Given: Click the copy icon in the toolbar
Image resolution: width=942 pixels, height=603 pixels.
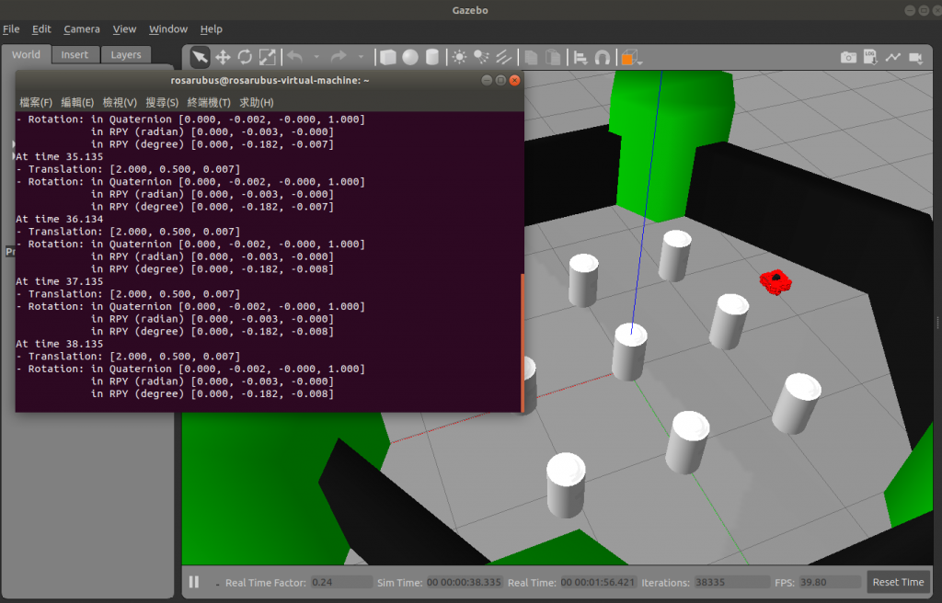Looking at the screenshot, I should pos(531,58).
